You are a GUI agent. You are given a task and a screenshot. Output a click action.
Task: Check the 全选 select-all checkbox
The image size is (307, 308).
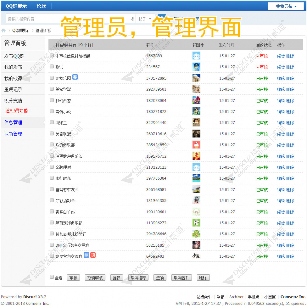click(52, 277)
